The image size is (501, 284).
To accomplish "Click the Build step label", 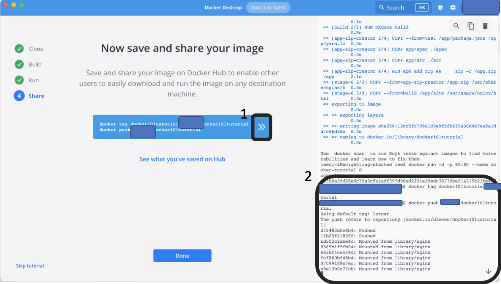I will [35, 64].
